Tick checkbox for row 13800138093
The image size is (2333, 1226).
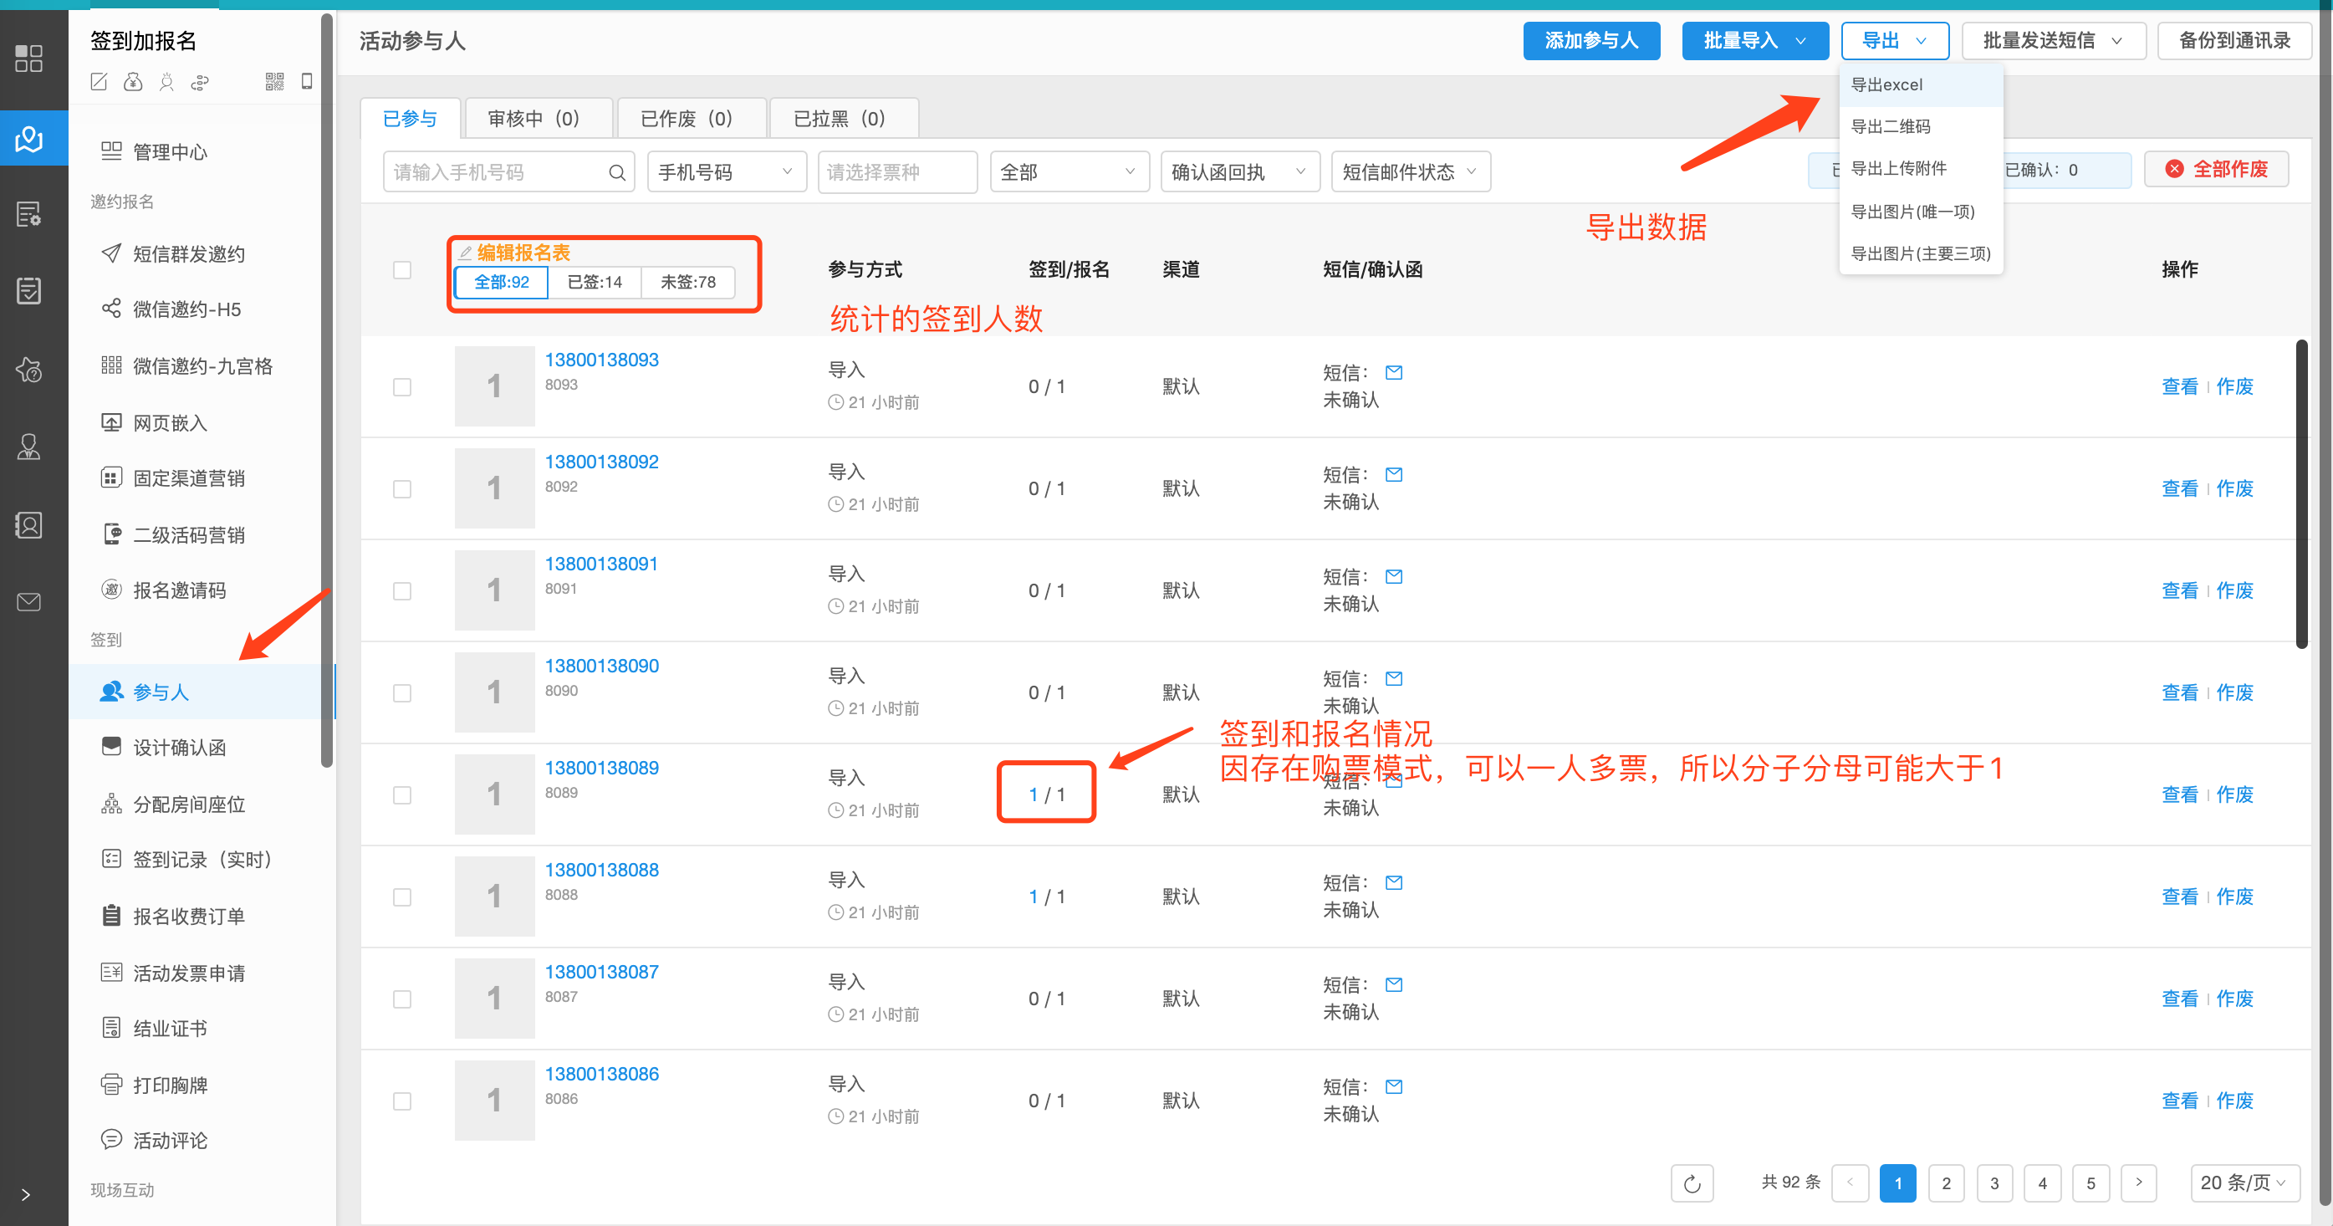tap(402, 386)
